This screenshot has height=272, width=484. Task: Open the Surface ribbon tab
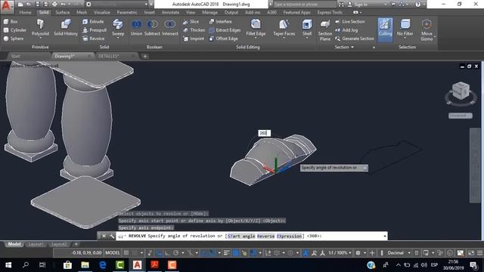(63, 12)
